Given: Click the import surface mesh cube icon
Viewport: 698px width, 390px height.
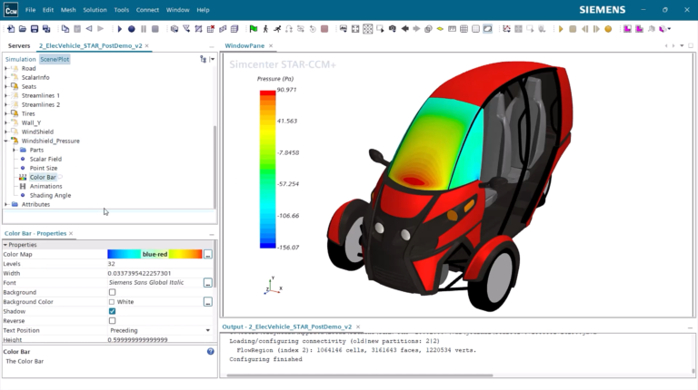Looking at the screenshot, I should [174, 29].
